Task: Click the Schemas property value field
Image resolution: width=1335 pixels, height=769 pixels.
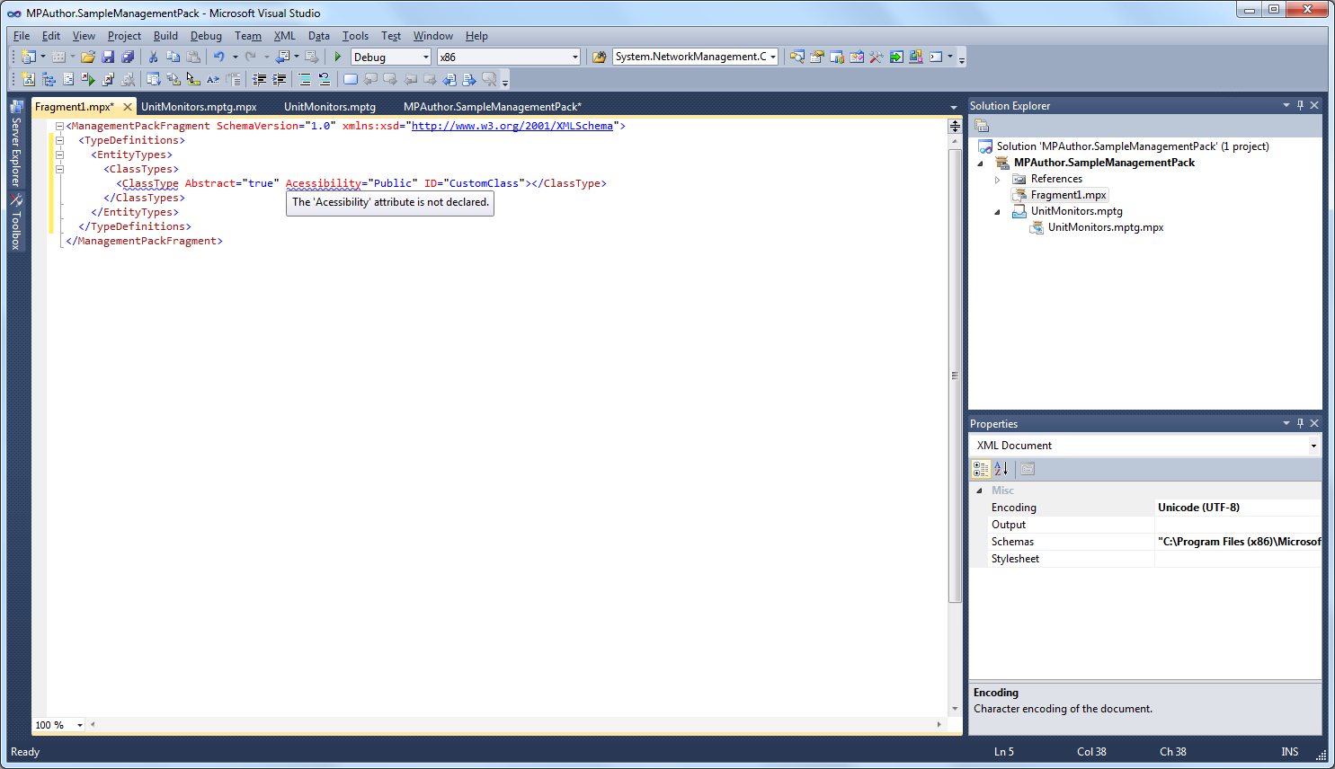Action: coord(1238,542)
